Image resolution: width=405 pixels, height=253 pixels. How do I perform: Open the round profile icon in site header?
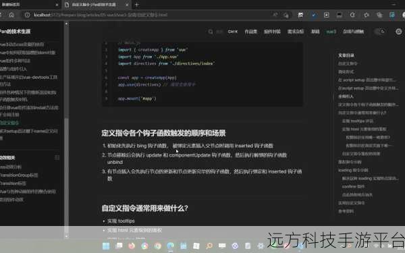(398, 32)
